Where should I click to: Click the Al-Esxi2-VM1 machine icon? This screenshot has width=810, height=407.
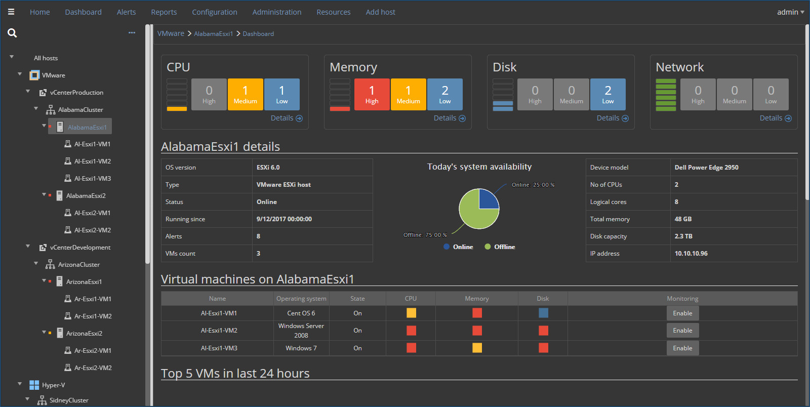click(68, 213)
